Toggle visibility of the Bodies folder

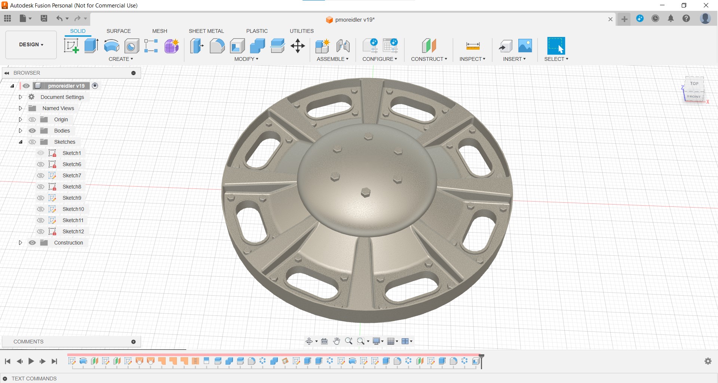[x=33, y=131]
